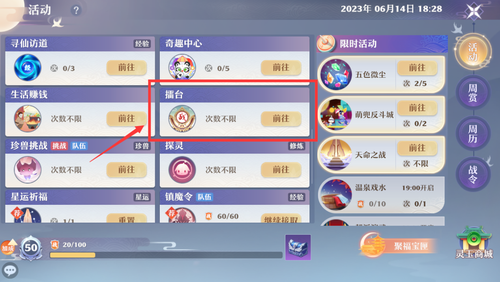Click 前往 for 擂台

point(281,119)
